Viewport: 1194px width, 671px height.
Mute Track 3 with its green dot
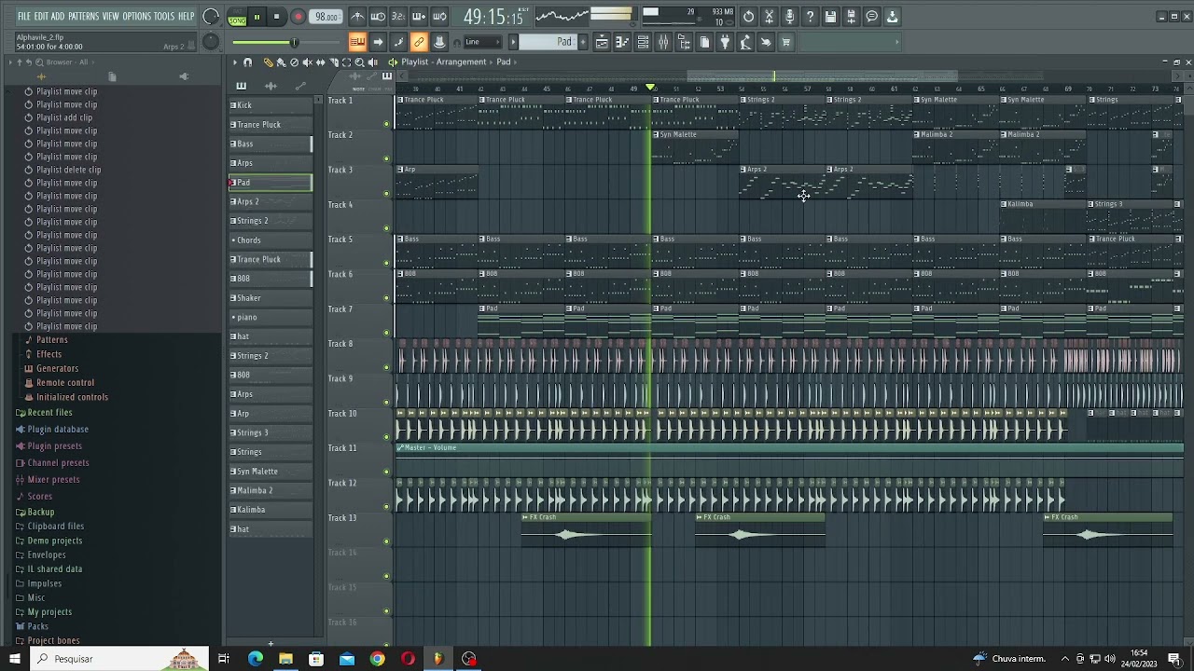(x=387, y=194)
